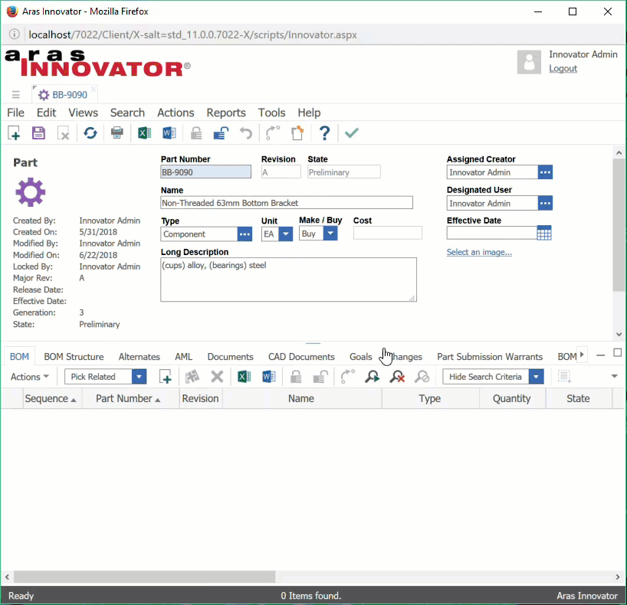Run search in the BOM grid toolbar

pos(372,377)
